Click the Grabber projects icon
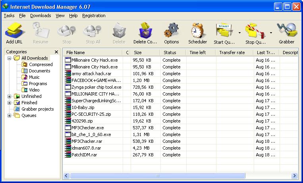Screen dimensions: 303x183 (x=17, y=109)
